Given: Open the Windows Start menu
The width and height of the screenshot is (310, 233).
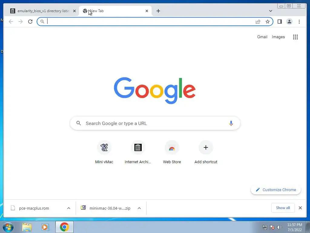Looking at the screenshot, I should click(8, 227).
